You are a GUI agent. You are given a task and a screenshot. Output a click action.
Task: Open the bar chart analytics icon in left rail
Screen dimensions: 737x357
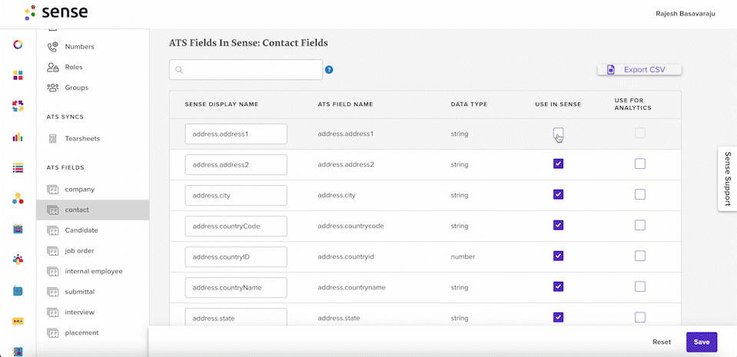pos(18,137)
